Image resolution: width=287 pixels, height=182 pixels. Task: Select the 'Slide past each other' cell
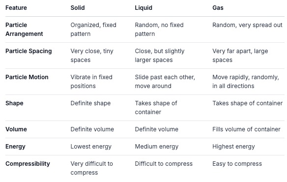point(165,81)
